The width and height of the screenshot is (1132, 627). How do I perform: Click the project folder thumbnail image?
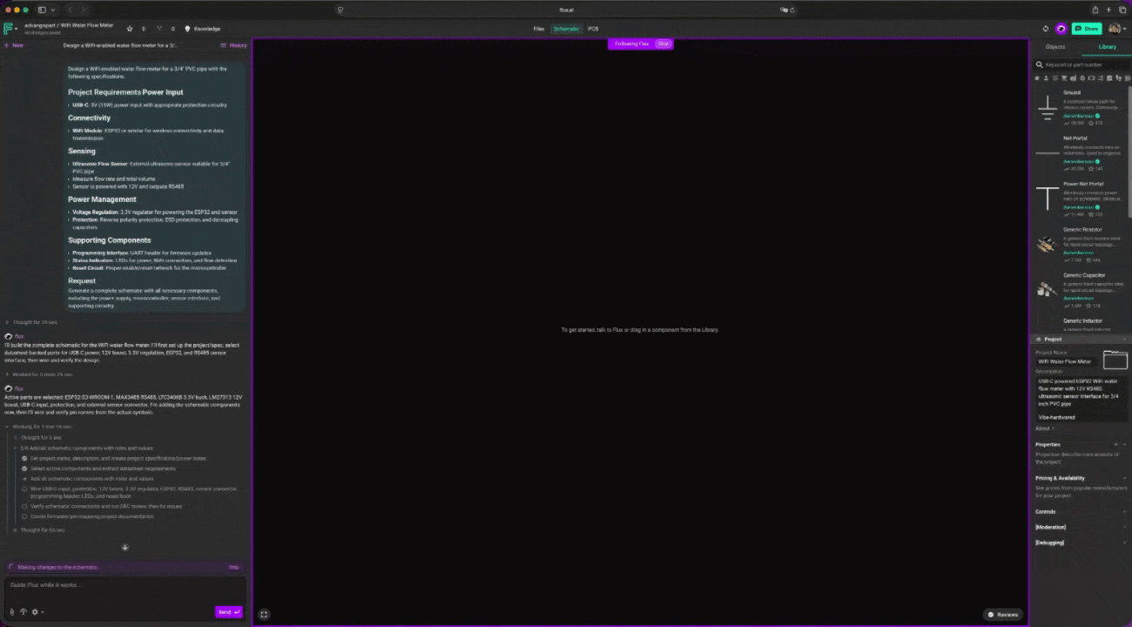[x=1115, y=360]
